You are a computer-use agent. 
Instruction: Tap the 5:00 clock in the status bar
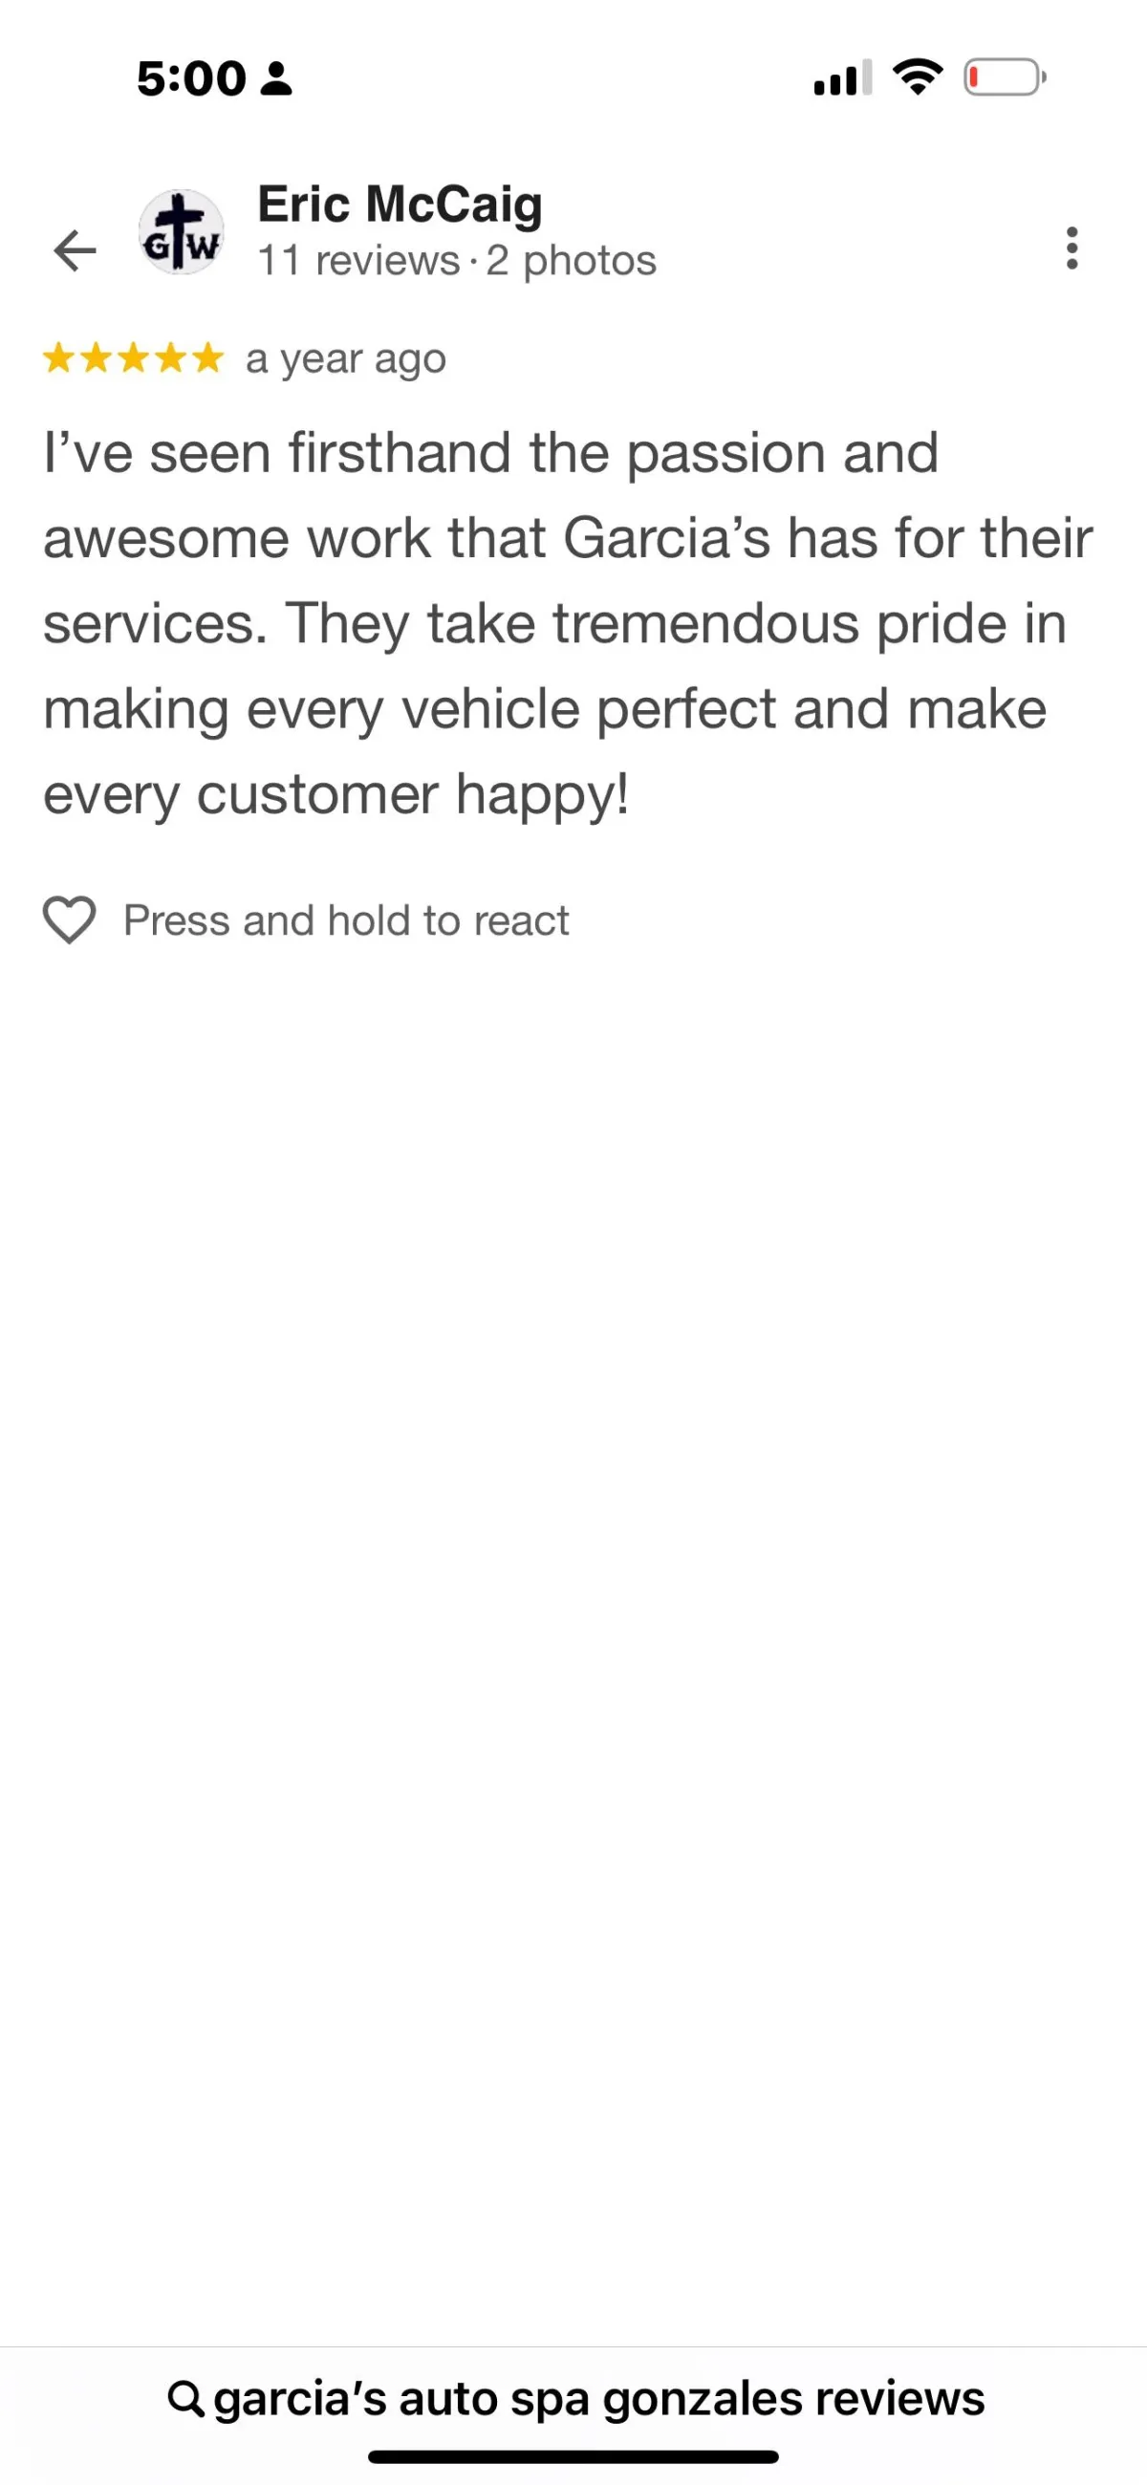[x=191, y=79]
